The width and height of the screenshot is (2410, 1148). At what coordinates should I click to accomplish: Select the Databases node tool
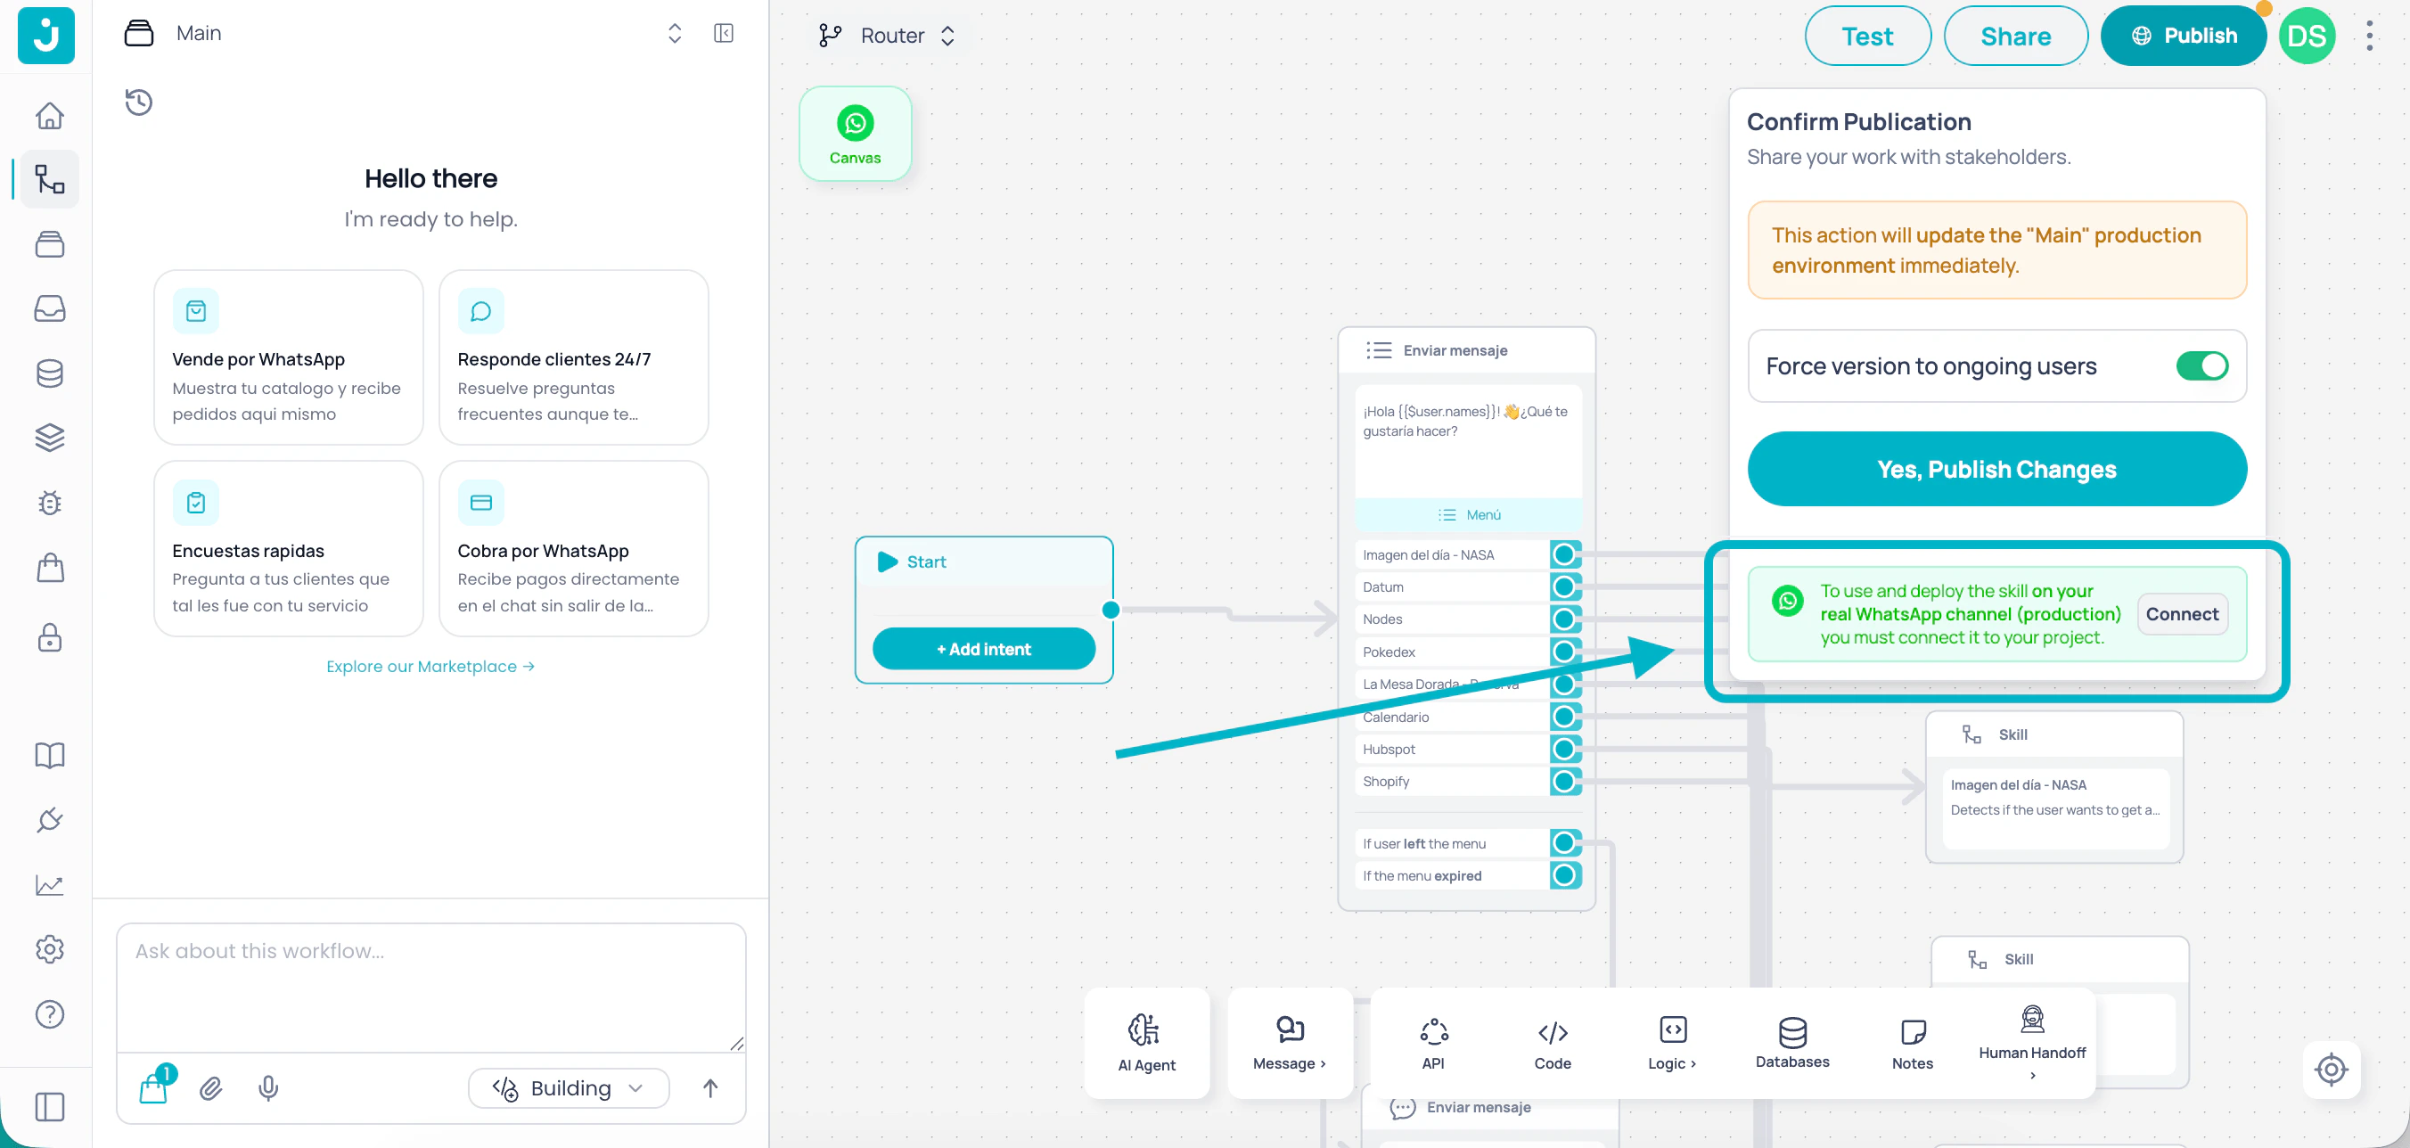coord(1791,1041)
